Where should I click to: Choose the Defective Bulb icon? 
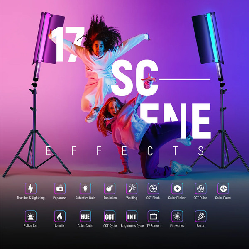click(x=85, y=188)
